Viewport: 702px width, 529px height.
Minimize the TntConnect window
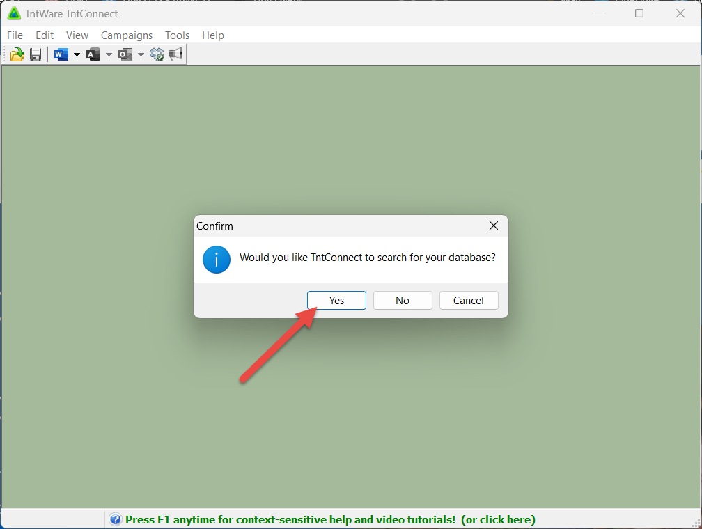point(599,13)
